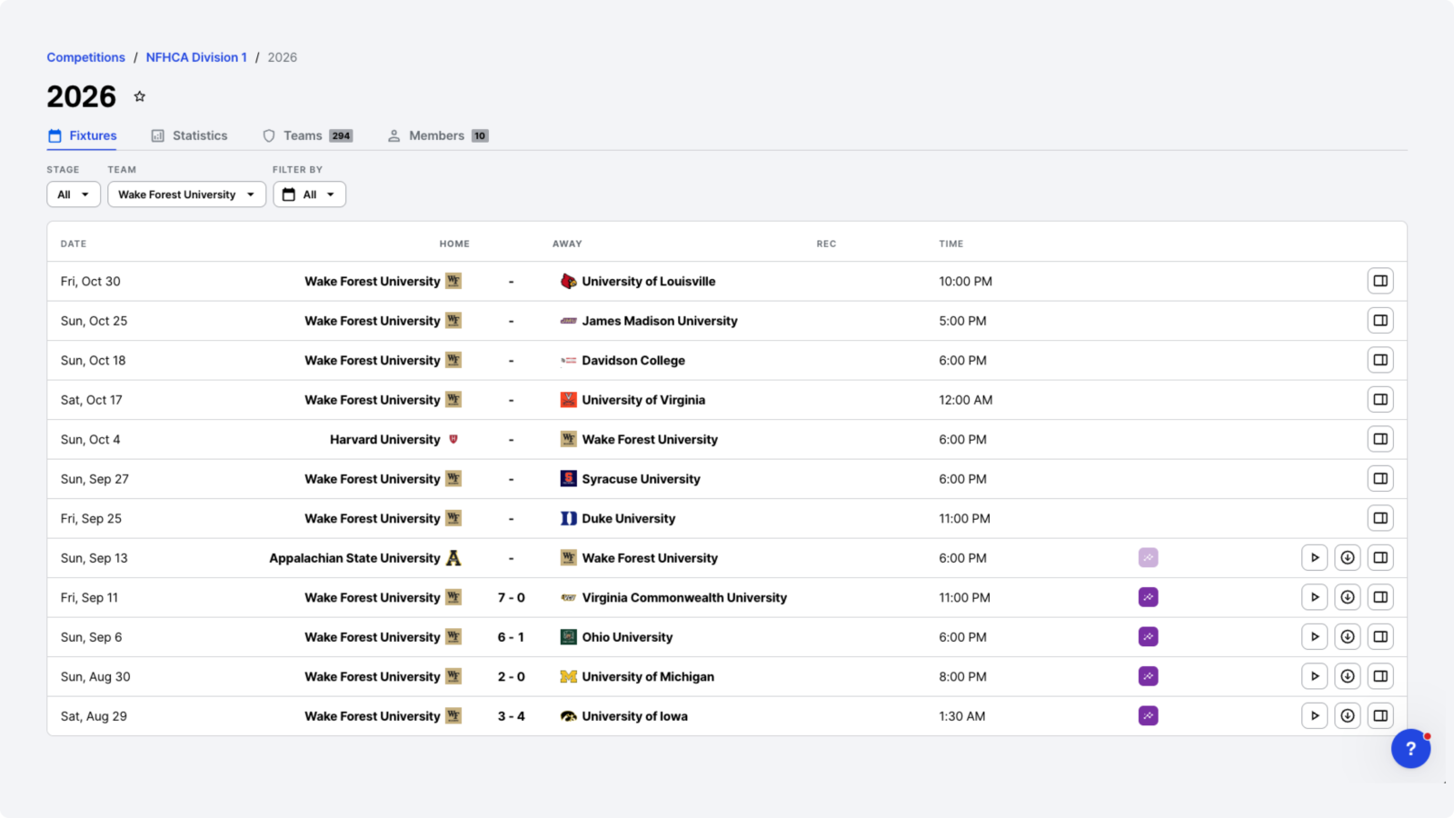Open the Wake Forest University team dropdown

tap(186, 195)
